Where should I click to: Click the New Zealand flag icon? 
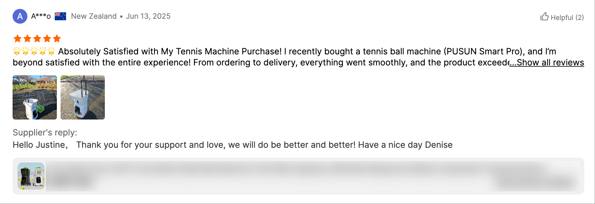click(60, 16)
